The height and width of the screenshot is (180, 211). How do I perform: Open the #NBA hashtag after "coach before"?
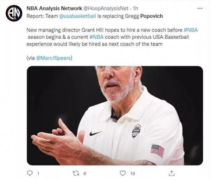click(191, 30)
